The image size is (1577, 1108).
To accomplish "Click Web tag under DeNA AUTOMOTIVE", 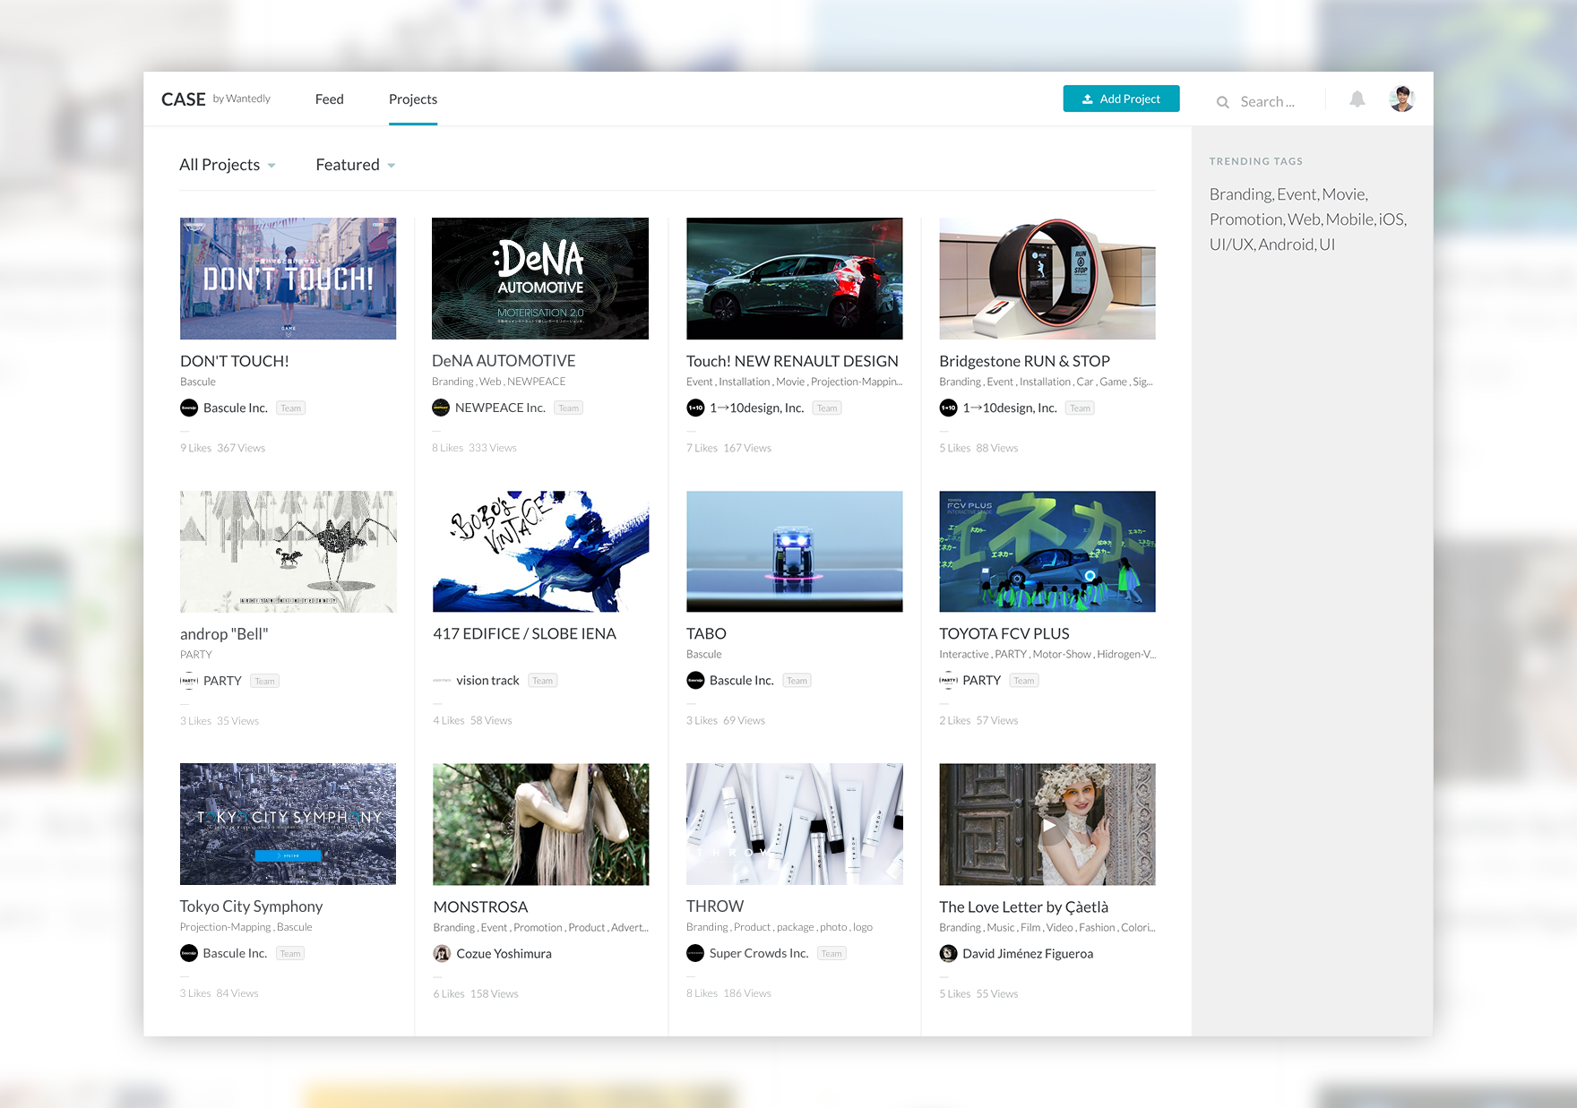I will coord(490,382).
